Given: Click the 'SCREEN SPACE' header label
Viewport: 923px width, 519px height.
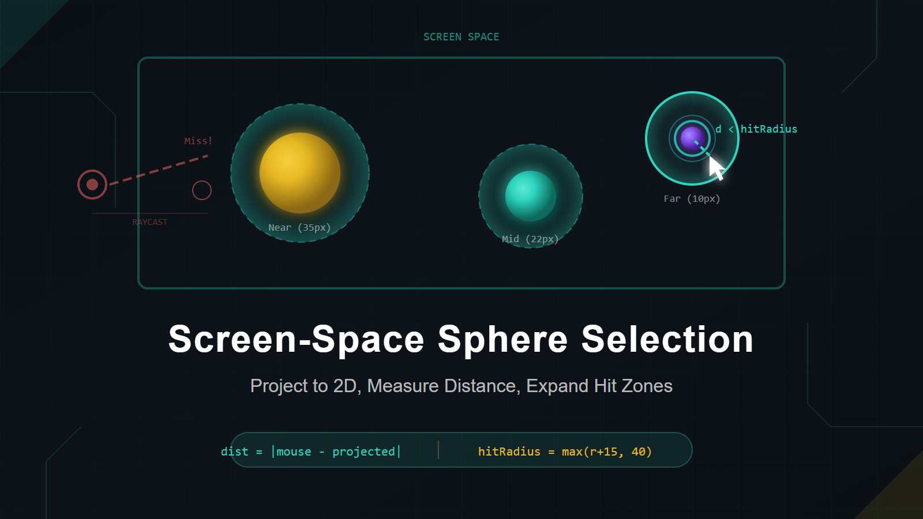Looking at the screenshot, I should point(461,37).
